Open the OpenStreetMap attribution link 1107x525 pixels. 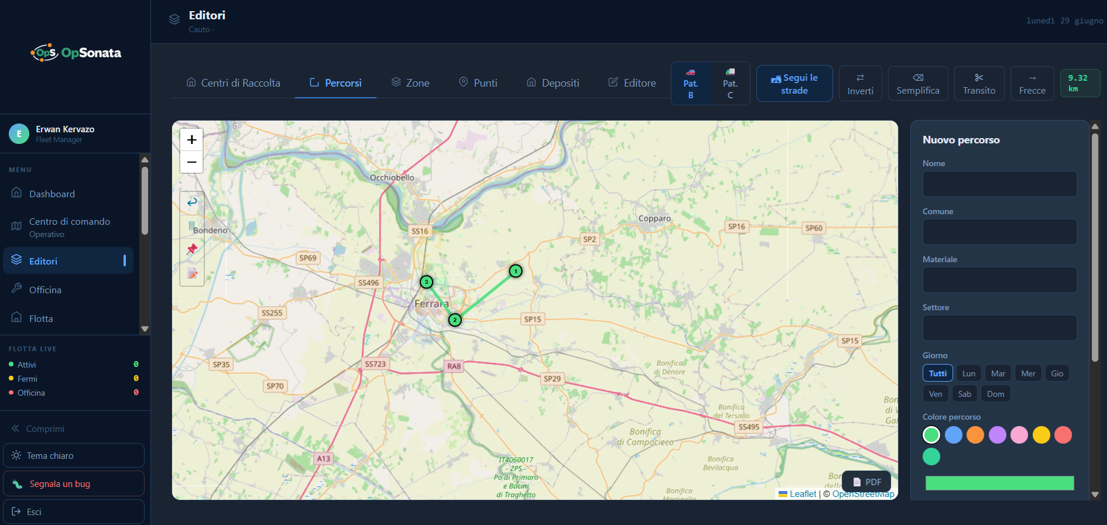(863, 494)
